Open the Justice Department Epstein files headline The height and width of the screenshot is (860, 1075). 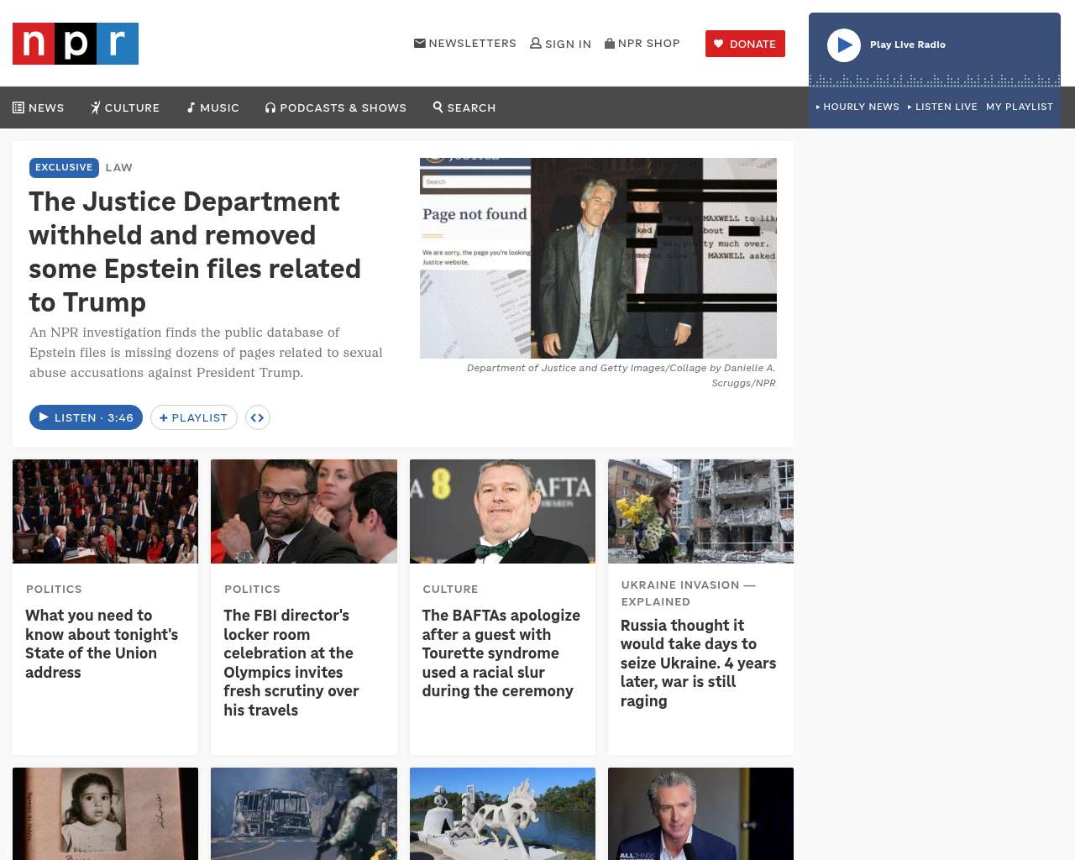pyautogui.click(x=195, y=251)
